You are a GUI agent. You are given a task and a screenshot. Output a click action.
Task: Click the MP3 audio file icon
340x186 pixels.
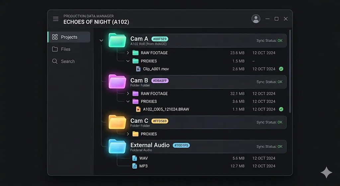pyautogui.click(x=135, y=166)
